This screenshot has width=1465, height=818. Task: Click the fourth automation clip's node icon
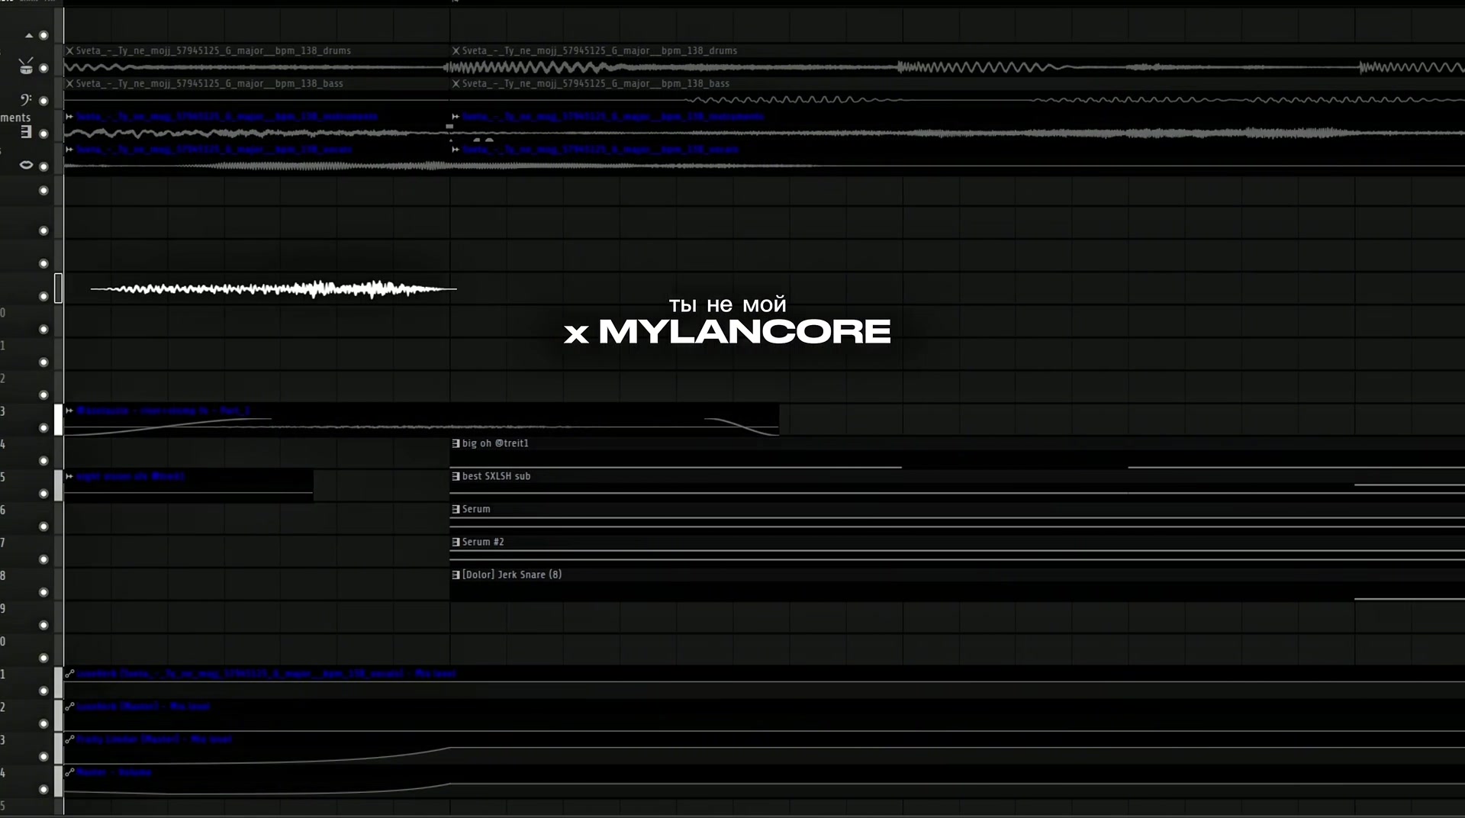[x=69, y=772]
